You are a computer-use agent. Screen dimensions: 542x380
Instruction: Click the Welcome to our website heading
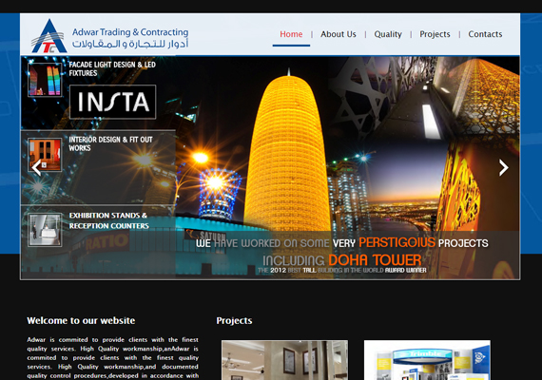click(x=81, y=320)
